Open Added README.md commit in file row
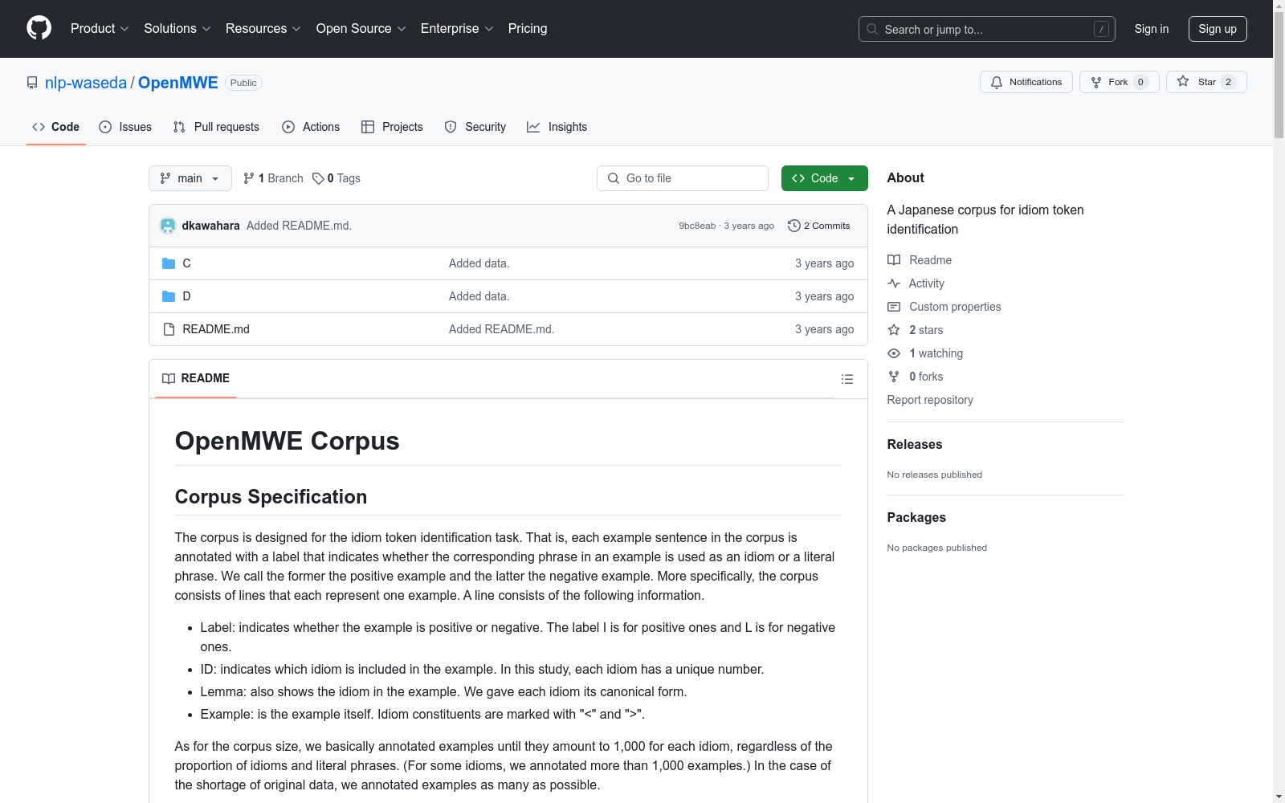This screenshot has width=1285, height=803. (x=501, y=329)
